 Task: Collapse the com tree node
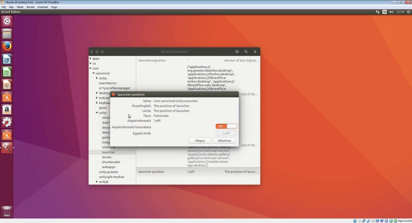[x=91, y=68]
